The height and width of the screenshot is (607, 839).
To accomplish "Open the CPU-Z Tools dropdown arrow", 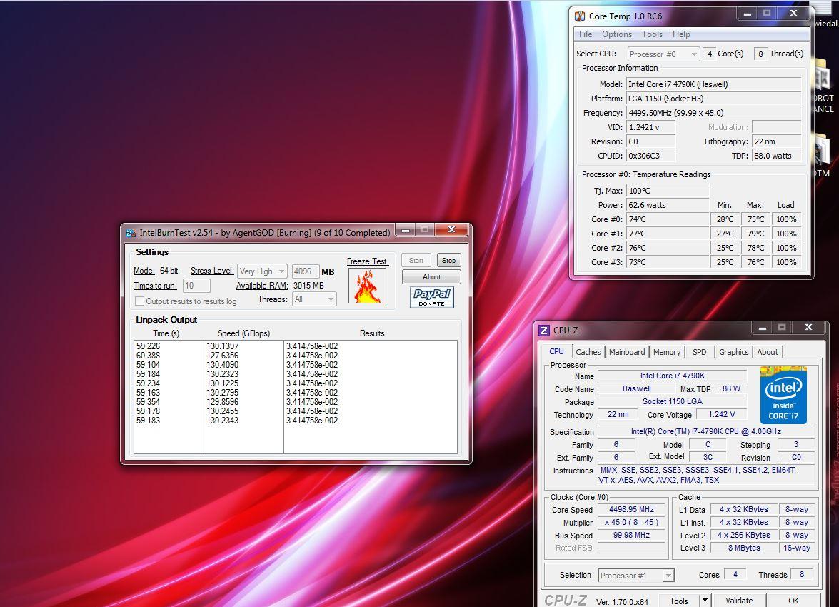I will (x=705, y=601).
